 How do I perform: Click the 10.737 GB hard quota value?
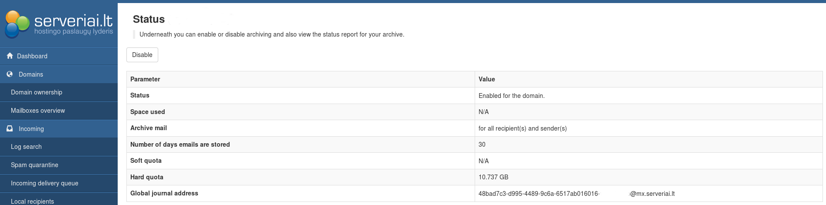(x=493, y=177)
